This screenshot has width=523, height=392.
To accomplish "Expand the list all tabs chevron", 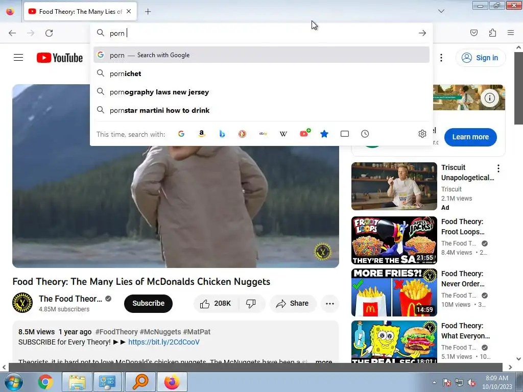I will pyautogui.click(x=441, y=11).
